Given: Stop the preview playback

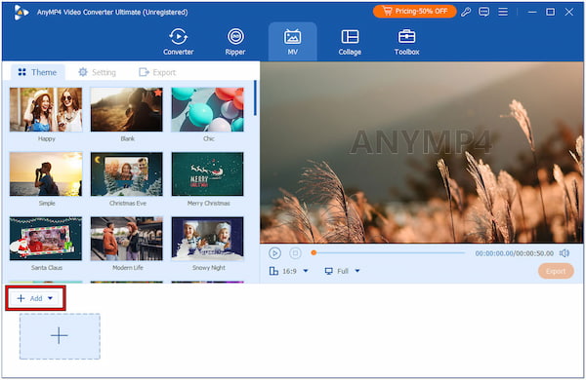Looking at the screenshot, I should coord(295,253).
